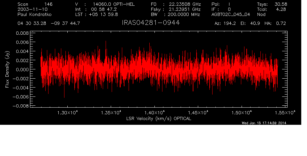Click the source name IRAS04281-0944
Image resolution: width=307 pixels, height=156 pixels.
[151, 23]
